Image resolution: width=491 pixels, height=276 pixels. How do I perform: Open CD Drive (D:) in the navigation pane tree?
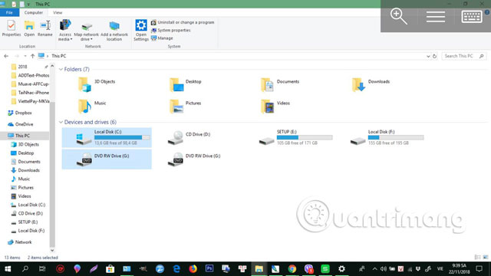[27, 213]
